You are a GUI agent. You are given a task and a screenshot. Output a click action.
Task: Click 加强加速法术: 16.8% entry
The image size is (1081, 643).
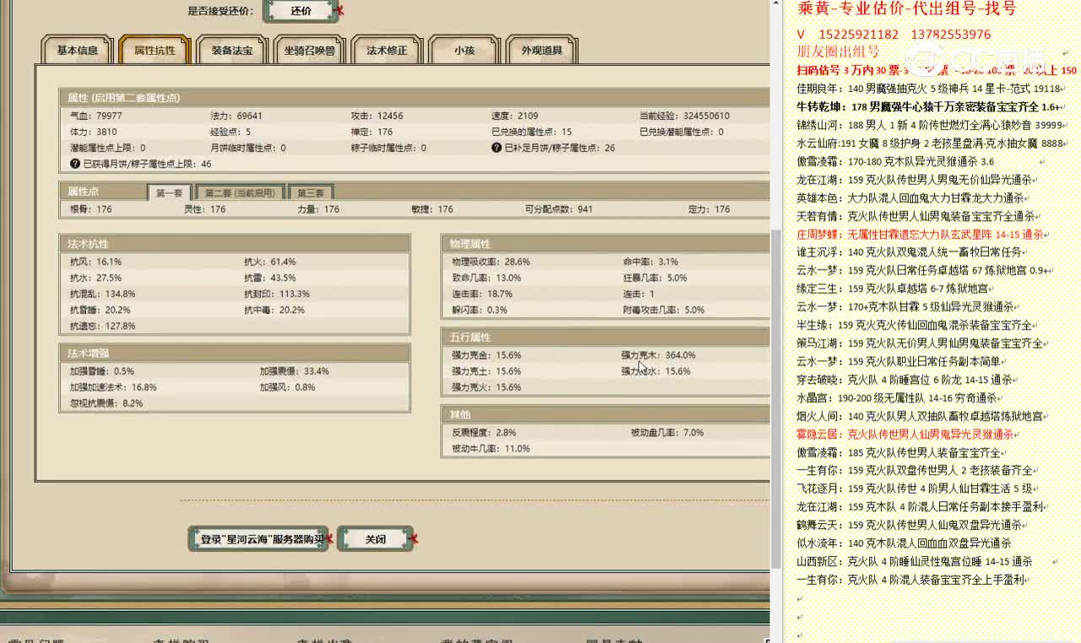[113, 387]
